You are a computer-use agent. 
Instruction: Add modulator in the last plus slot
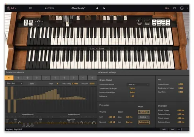[x=92, y=78]
